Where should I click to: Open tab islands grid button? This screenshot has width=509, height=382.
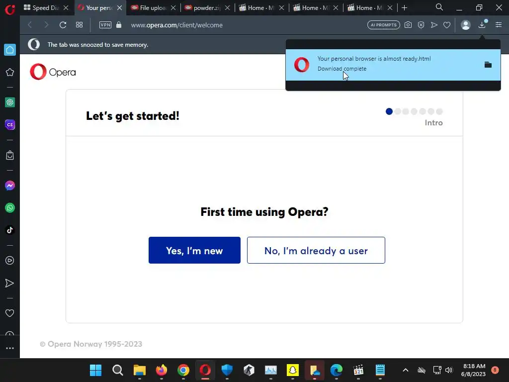pyautogui.click(x=79, y=25)
